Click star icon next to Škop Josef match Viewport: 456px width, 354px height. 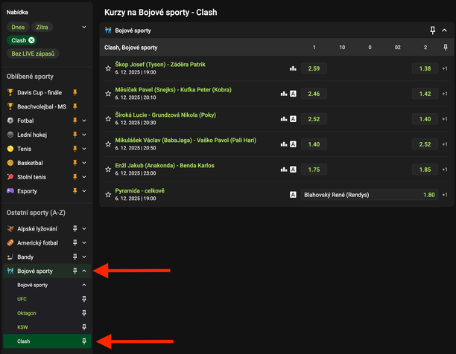(x=107, y=68)
